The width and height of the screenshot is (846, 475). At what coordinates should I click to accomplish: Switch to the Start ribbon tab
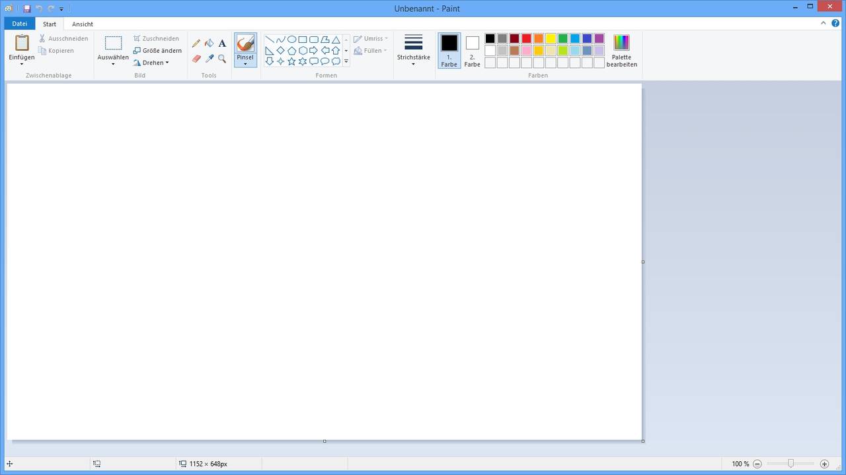pyautogui.click(x=50, y=24)
